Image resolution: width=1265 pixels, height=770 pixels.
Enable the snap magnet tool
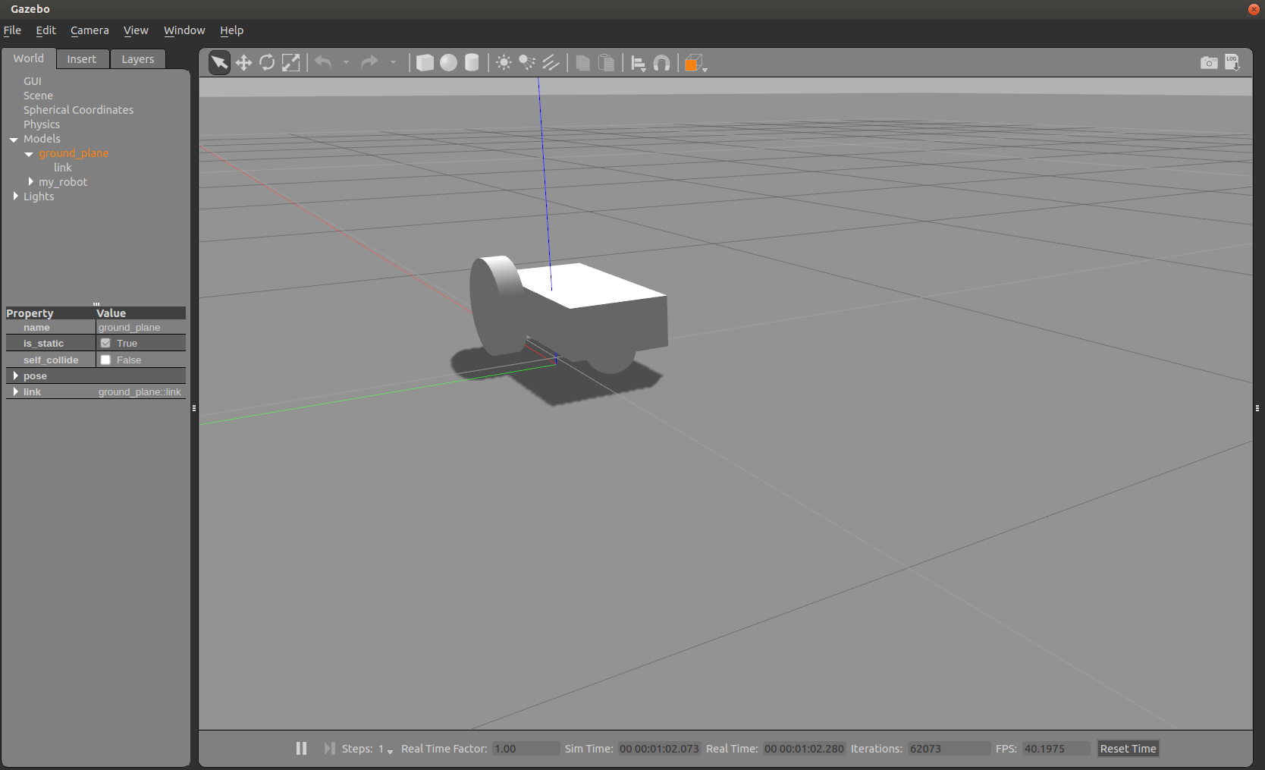point(662,63)
